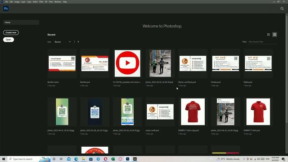Open the Select menu
The width and height of the screenshot is (288, 162).
(x=35, y=2)
